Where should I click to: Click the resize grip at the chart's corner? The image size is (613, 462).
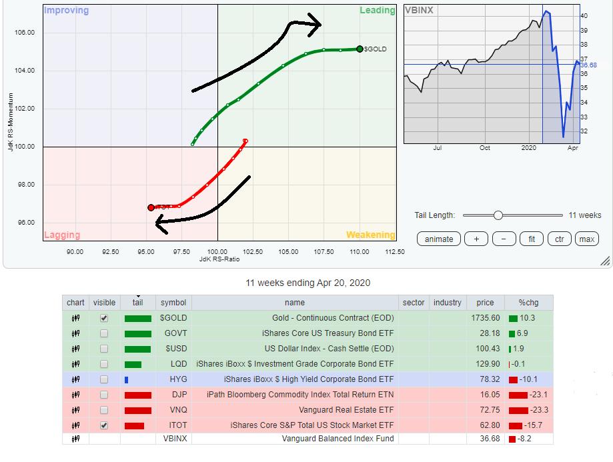605,261
